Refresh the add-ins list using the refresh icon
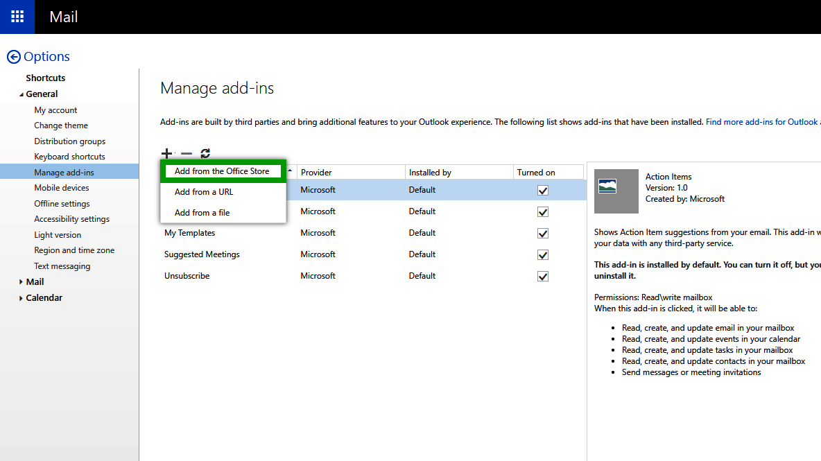Viewport: 821px width, 461px height. pos(202,153)
